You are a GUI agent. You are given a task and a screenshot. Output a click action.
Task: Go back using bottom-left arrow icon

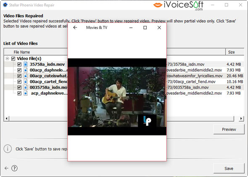click(x=6, y=168)
